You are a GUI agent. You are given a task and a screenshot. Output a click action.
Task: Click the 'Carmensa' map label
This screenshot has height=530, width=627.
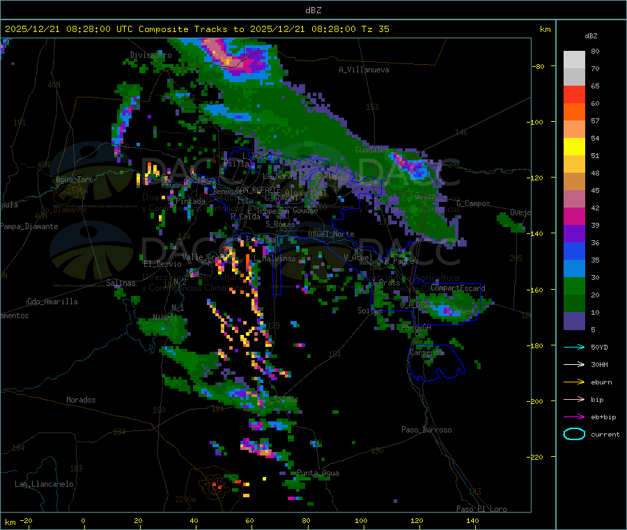(426, 352)
